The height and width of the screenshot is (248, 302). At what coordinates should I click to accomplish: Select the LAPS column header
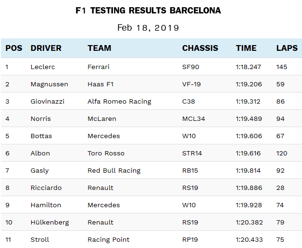(287, 48)
